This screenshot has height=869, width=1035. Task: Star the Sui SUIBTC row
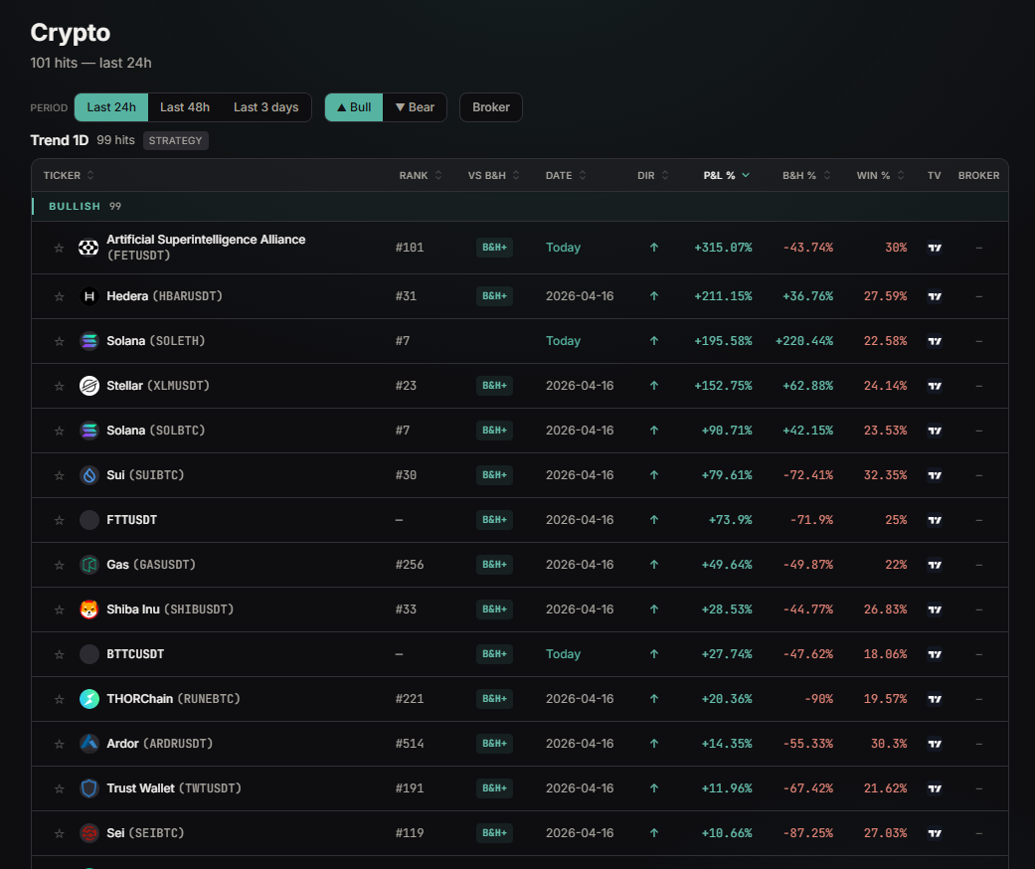click(59, 475)
